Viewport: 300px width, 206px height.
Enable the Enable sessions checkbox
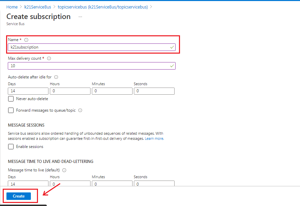(x=11, y=147)
